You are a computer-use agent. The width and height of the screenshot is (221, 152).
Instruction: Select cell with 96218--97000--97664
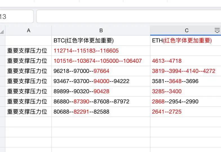click(x=101, y=71)
